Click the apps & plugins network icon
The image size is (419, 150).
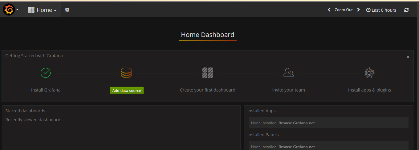click(369, 73)
